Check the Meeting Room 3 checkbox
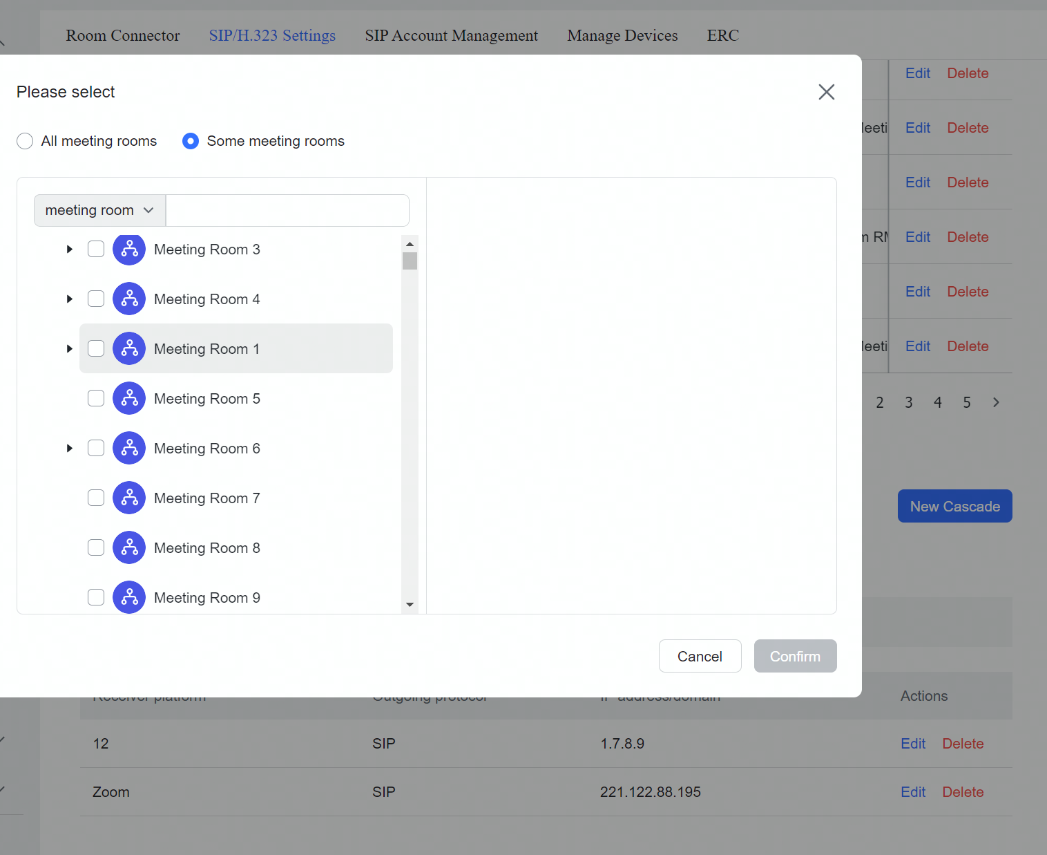1047x855 pixels. coord(96,249)
